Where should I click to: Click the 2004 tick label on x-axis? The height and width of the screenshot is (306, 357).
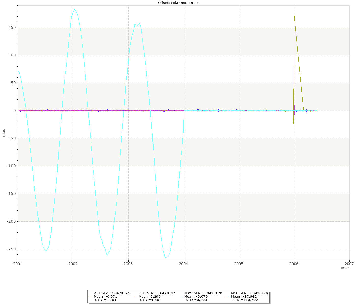point(184,264)
